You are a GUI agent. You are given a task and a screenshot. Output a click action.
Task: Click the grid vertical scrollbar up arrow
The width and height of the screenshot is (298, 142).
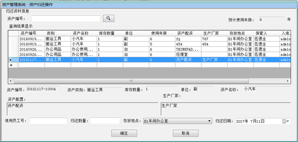(x=288, y=33)
